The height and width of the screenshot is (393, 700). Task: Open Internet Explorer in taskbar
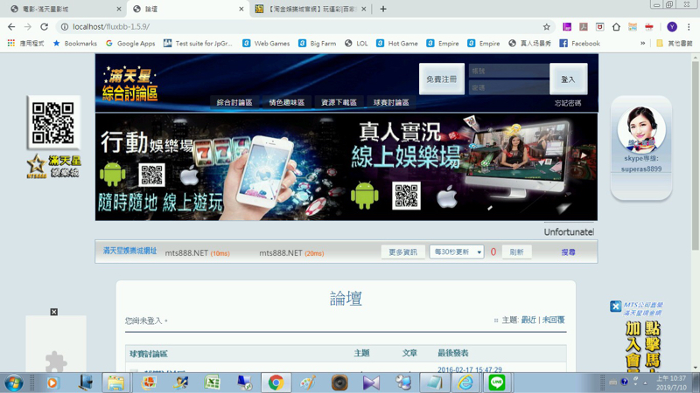(465, 383)
